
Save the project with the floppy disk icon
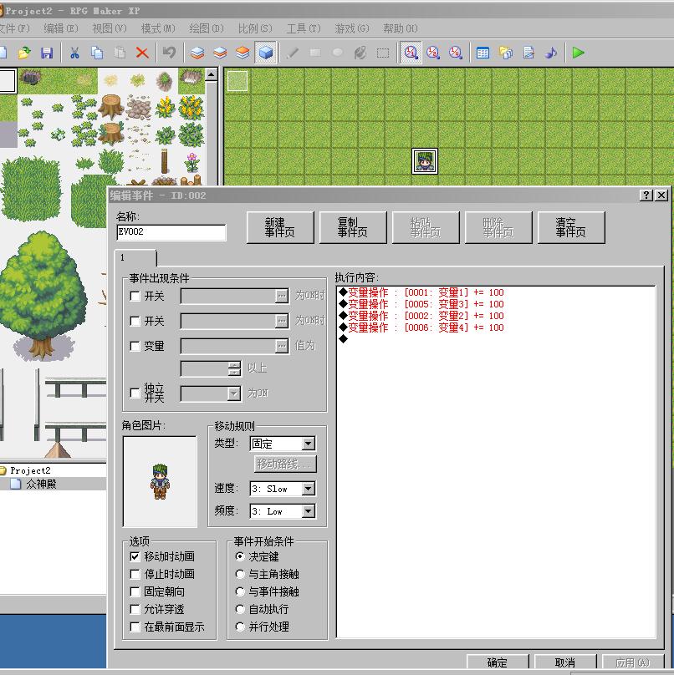[47, 53]
